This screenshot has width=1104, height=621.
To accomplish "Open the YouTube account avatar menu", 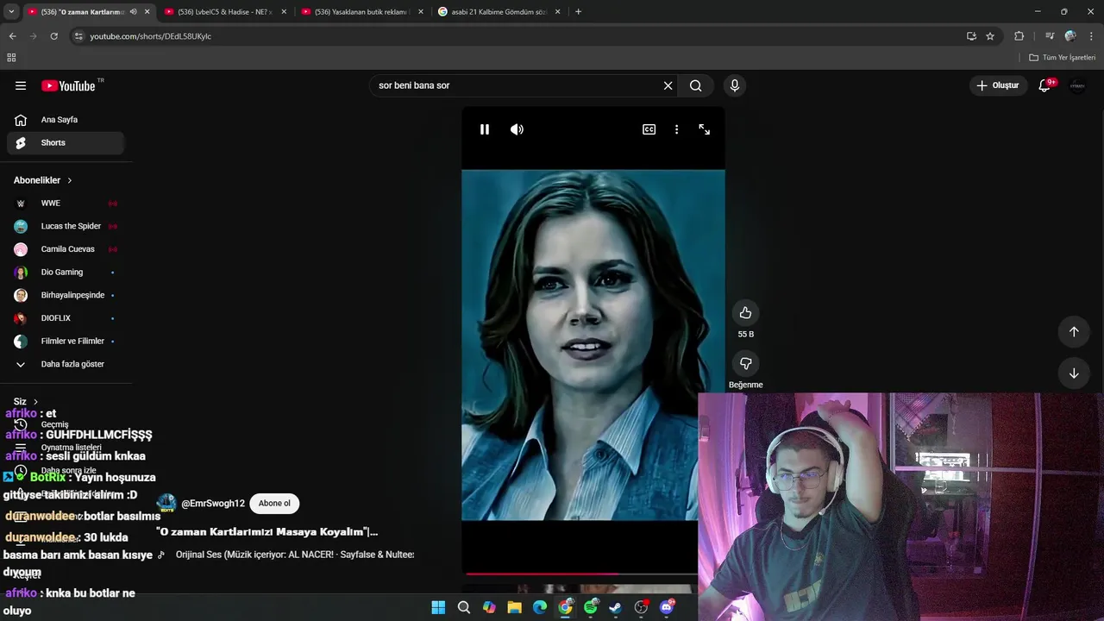I will pos(1077,85).
